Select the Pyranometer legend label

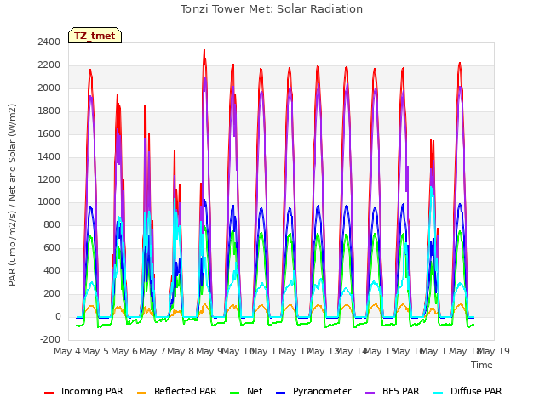[322, 391]
